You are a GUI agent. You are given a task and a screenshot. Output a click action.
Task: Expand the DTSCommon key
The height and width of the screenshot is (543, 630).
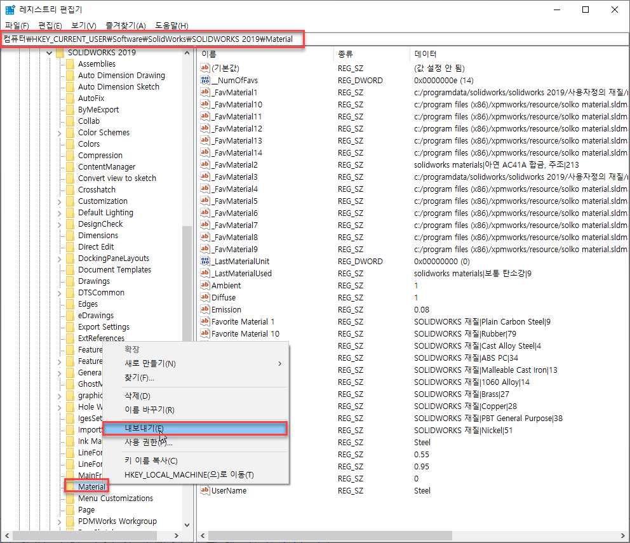pyautogui.click(x=60, y=293)
